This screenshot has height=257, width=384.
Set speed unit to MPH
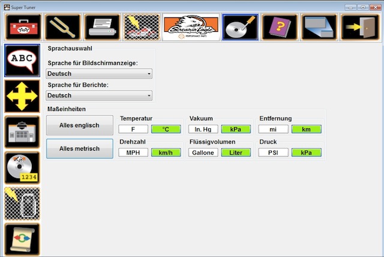click(133, 153)
